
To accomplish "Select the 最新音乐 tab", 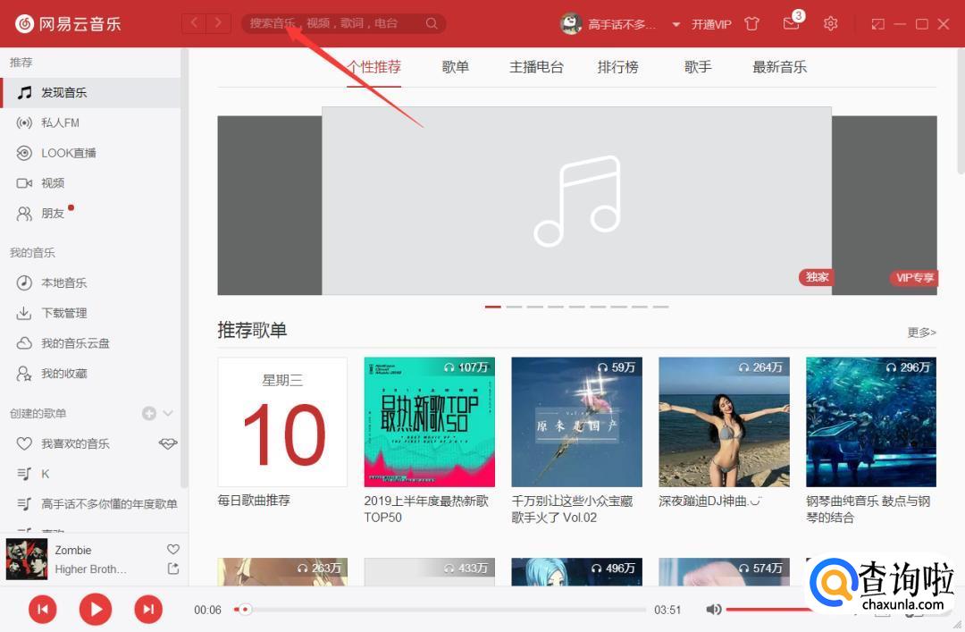I will click(x=779, y=66).
